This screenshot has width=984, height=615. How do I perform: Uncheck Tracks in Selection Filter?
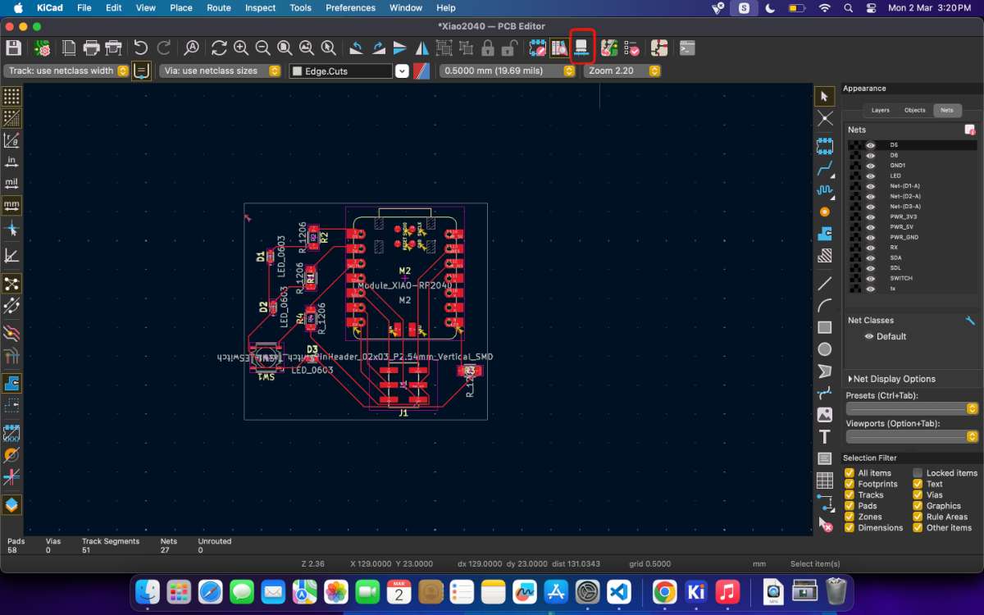pyautogui.click(x=850, y=494)
